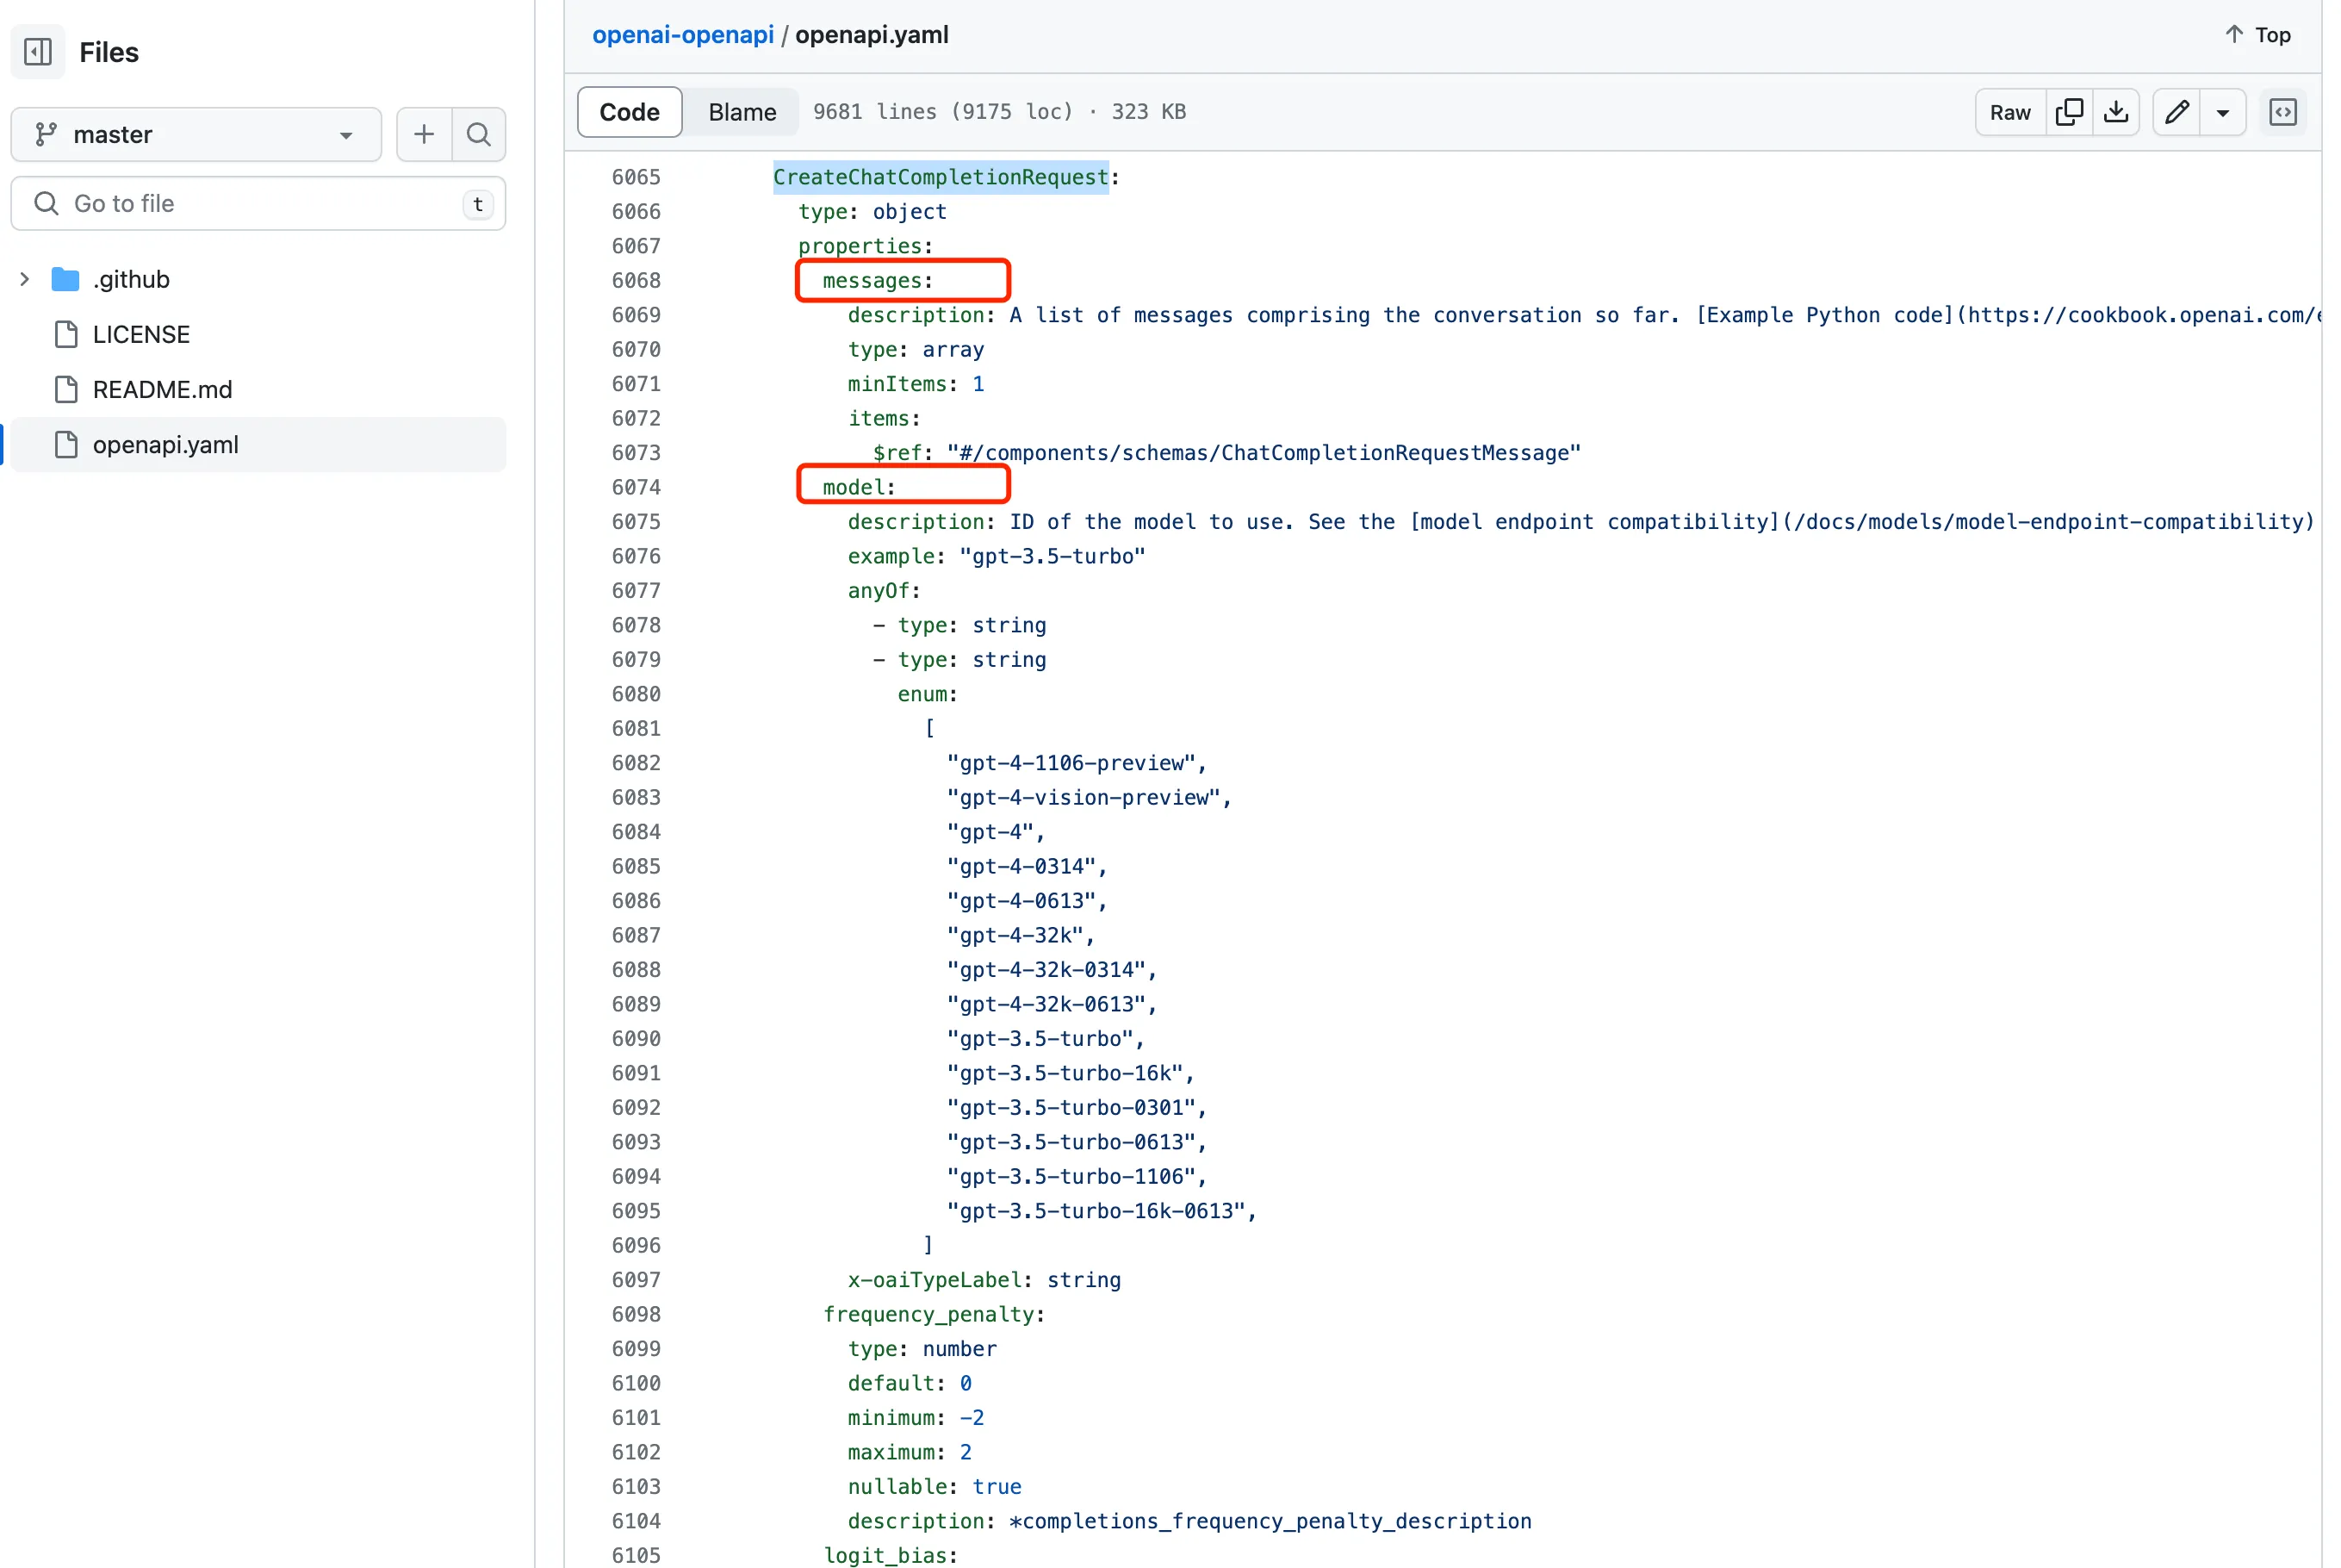Open the openai-openapi repository link

683,35
